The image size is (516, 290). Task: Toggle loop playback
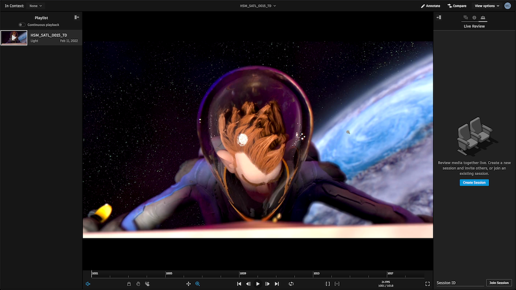(291, 284)
